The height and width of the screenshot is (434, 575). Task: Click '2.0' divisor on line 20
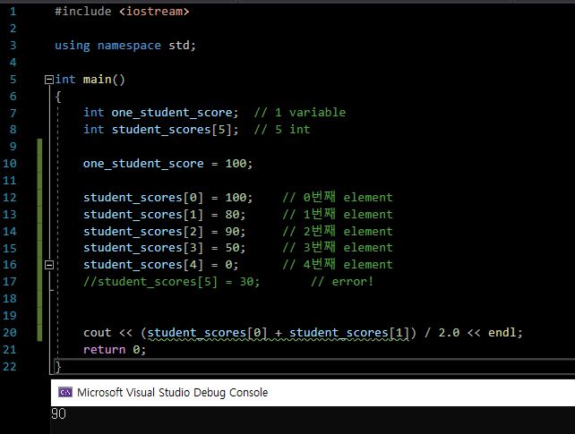tap(449, 333)
